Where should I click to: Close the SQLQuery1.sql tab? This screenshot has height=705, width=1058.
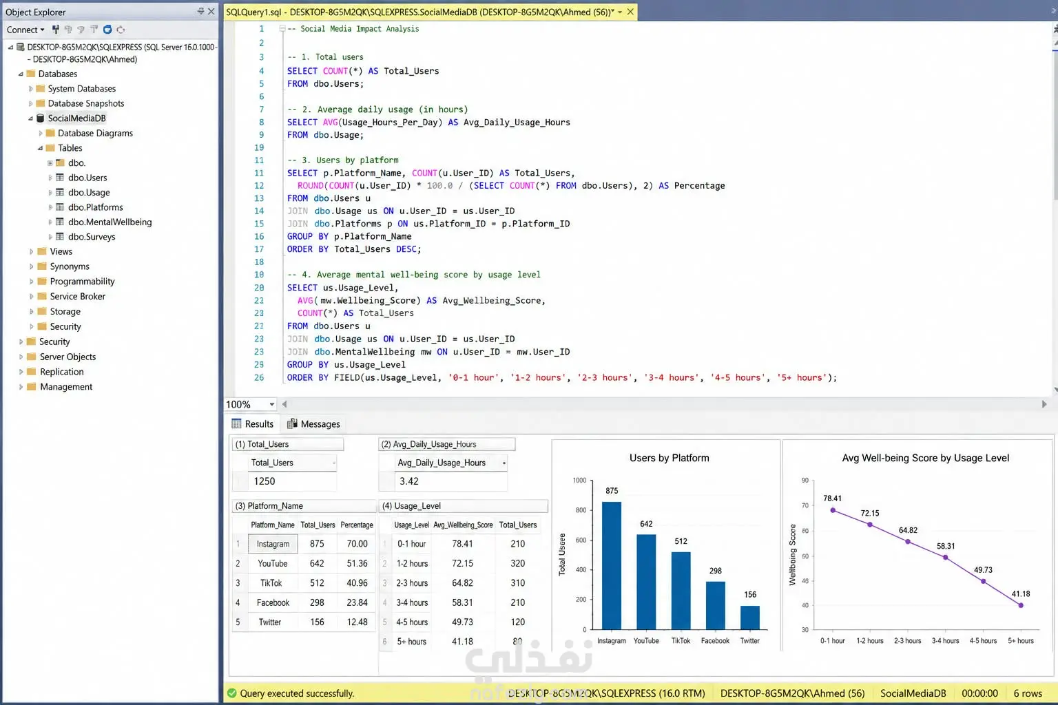pyautogui.click(x=630, y=12)
